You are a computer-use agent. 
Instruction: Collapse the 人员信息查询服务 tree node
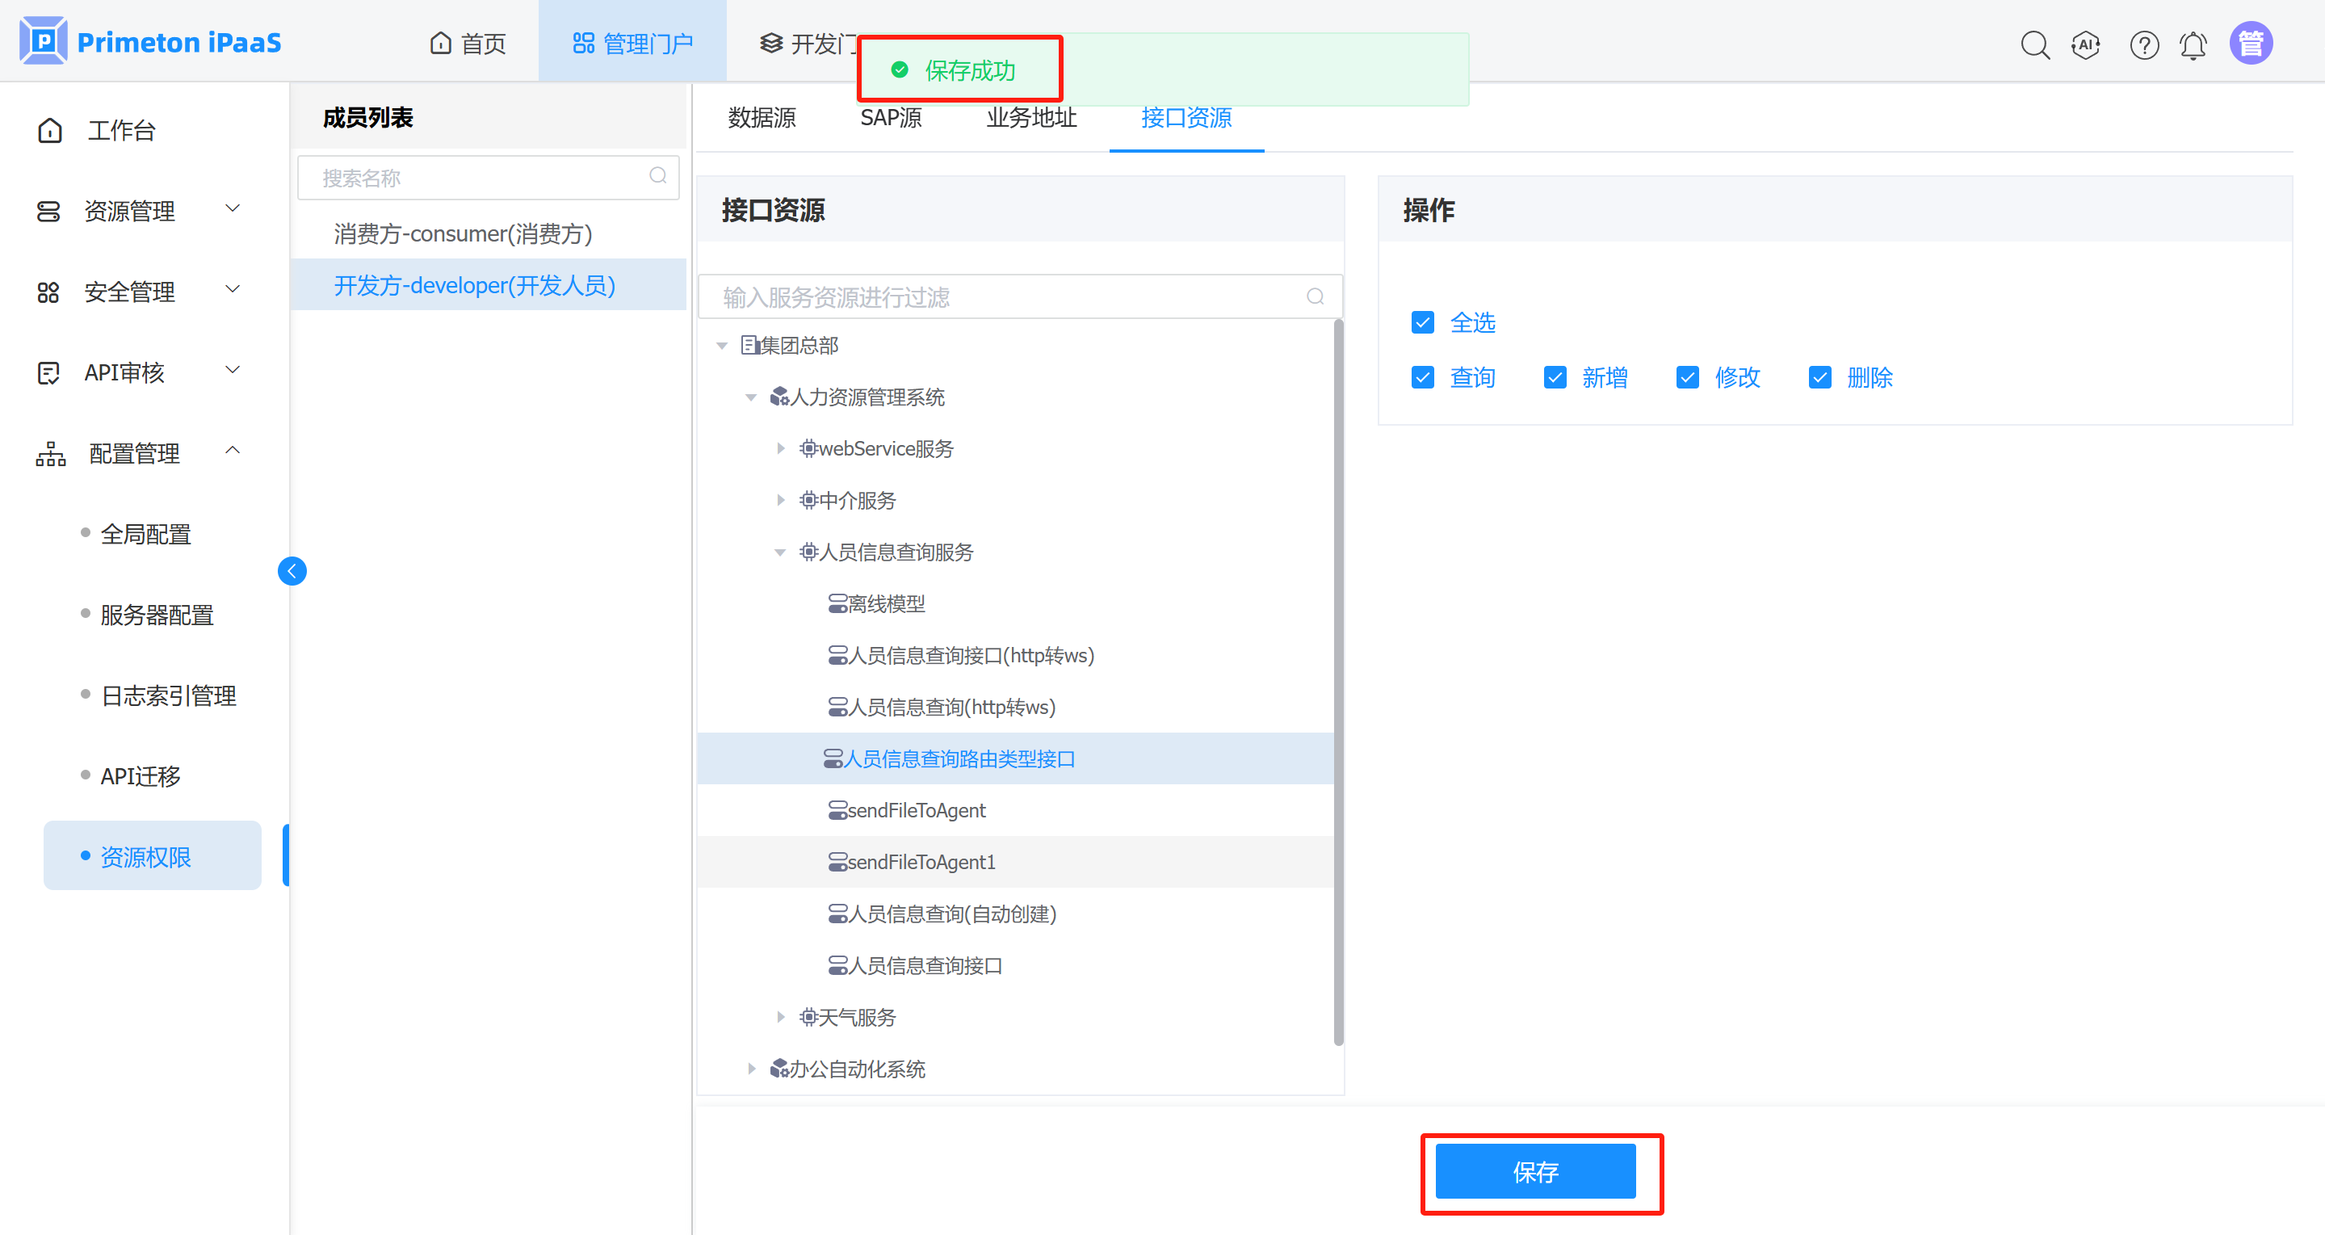pyautogui.click(x=781, y=552)
